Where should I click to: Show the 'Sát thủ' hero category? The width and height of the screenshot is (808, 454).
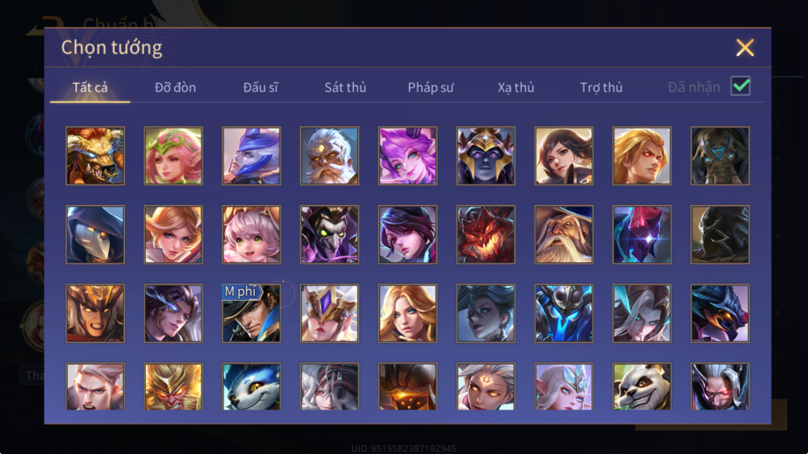pos(345,87)
